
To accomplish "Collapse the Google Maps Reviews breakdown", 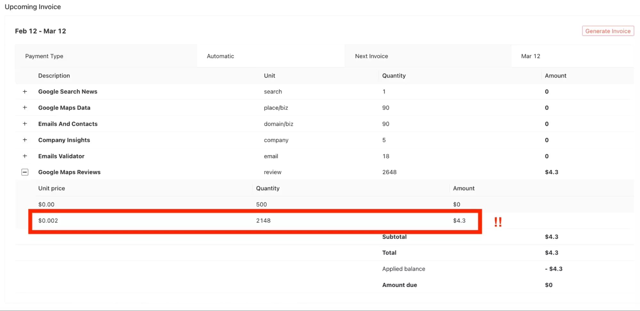I will tap(25, 172).
